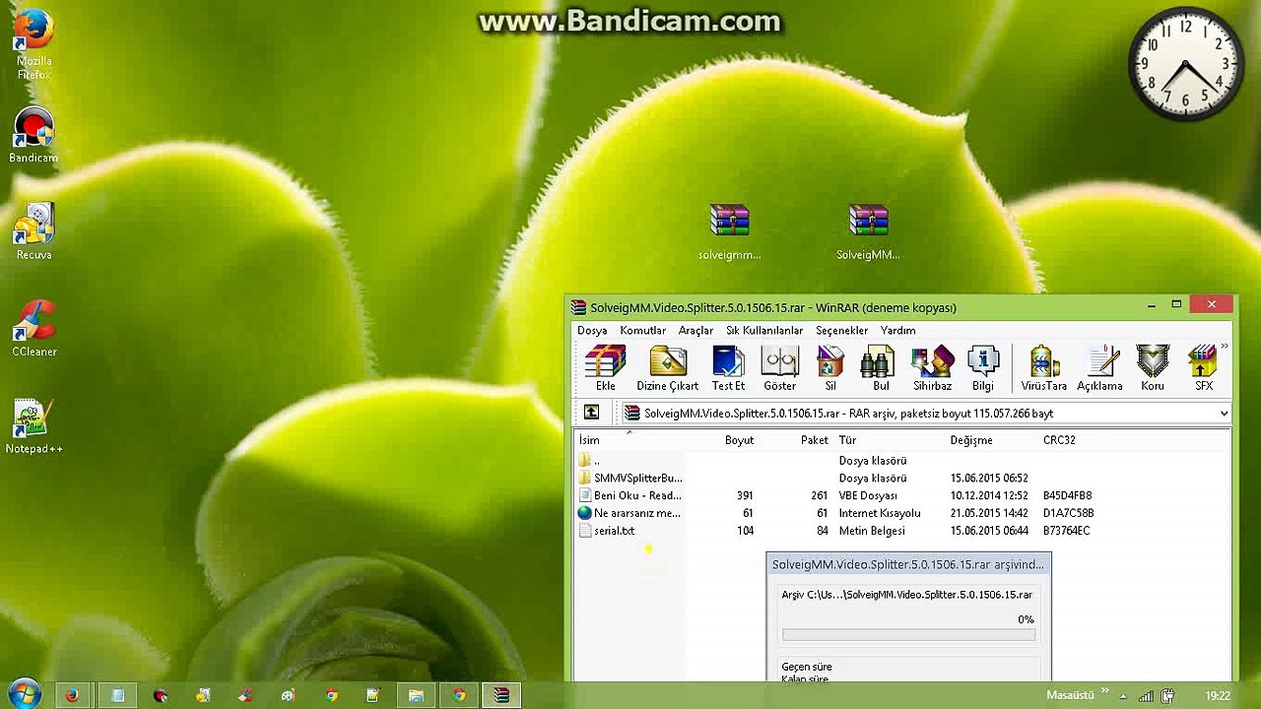Open Firefox from the taskbar
1261x709 pixels.
[x=72, y=695]
